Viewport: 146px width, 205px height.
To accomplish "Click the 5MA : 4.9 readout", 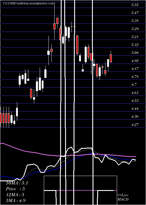I will tap(16, 200).
